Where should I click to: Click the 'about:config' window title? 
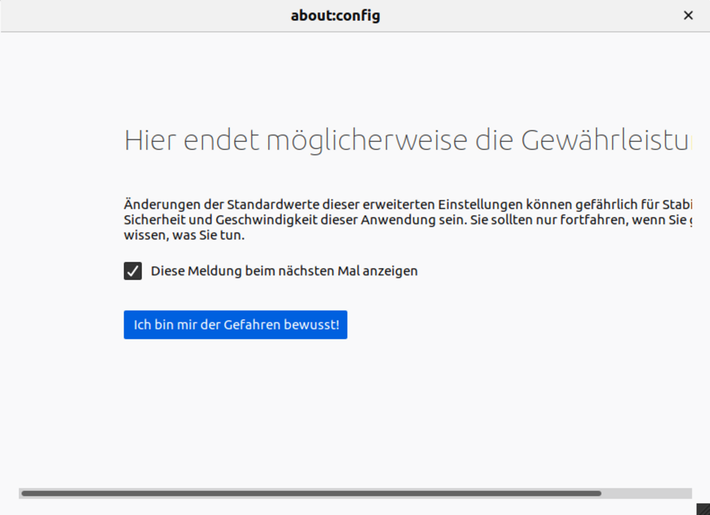(335, 16)
